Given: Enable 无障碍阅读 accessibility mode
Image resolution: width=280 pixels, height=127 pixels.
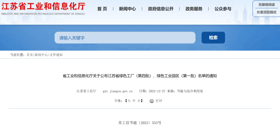Looking at the screenshot, I should (x=267, y=5).
